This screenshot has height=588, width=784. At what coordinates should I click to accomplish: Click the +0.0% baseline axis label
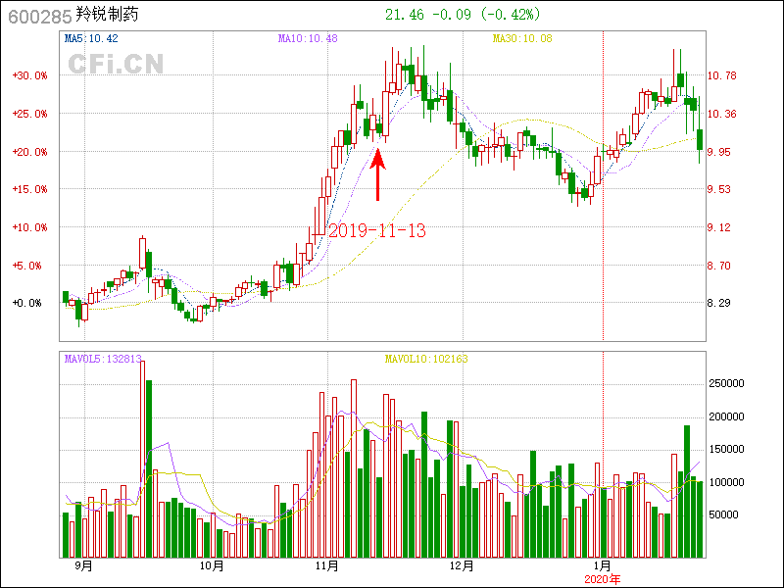(29, 303)
